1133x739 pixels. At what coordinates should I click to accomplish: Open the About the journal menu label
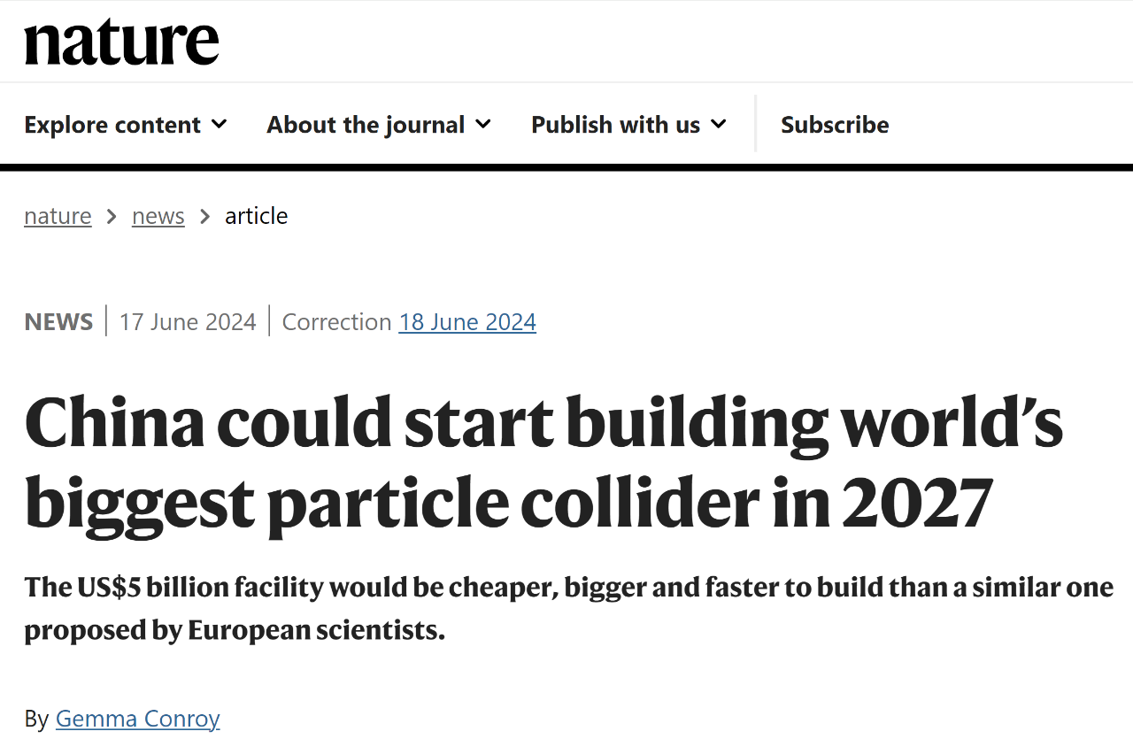(x=366, y=125)
